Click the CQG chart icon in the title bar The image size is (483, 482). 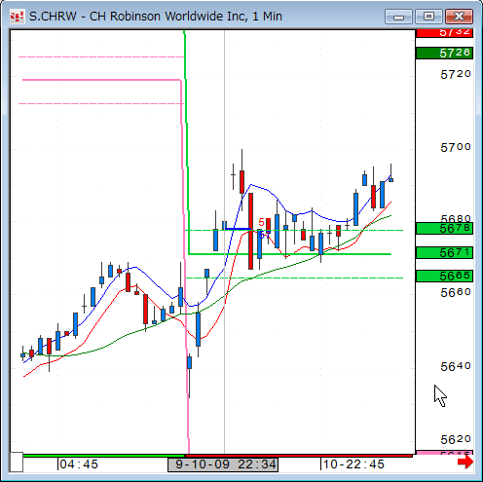coord(17,17)
